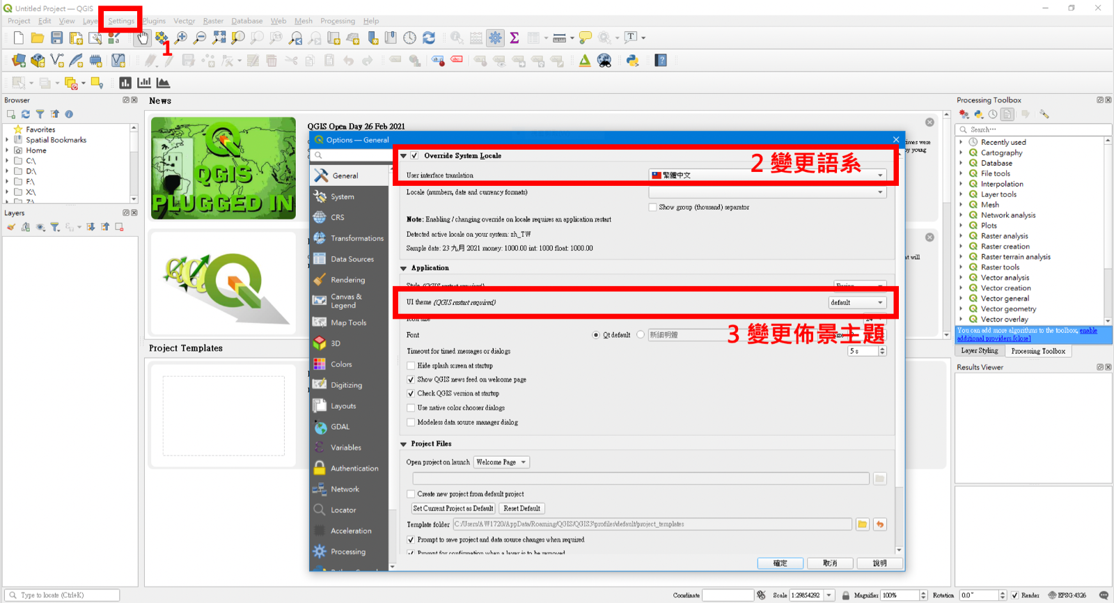Screen dimensions: 1114x603
Task: Toggle Show QGIS news feed checkbox
Action: [411, 379]
